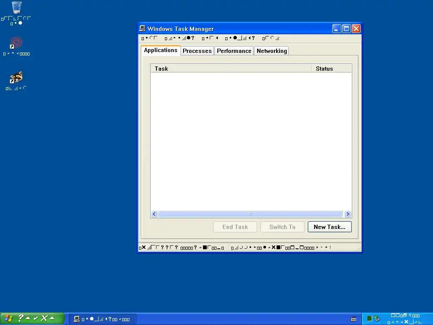Click the left arrow of the horizontal scrollbar

click(154, 214)
